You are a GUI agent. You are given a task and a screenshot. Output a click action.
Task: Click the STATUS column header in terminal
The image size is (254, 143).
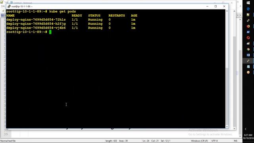point(94,15)
